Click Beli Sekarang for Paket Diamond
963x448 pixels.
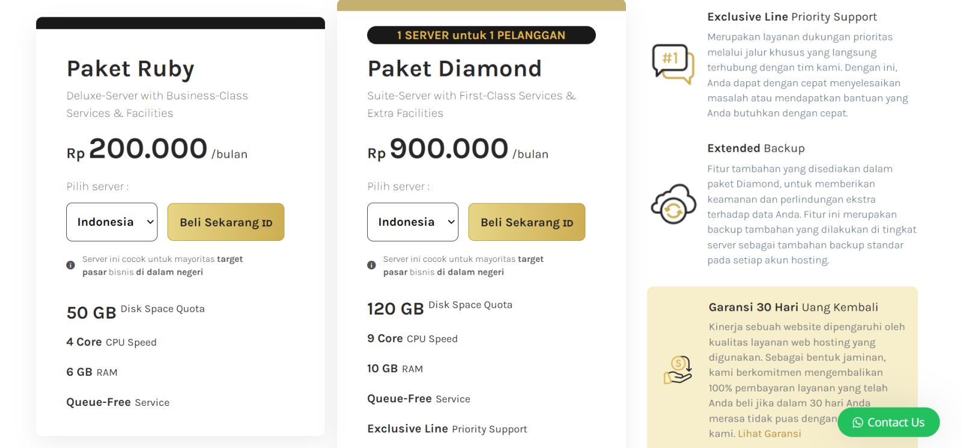525,222
